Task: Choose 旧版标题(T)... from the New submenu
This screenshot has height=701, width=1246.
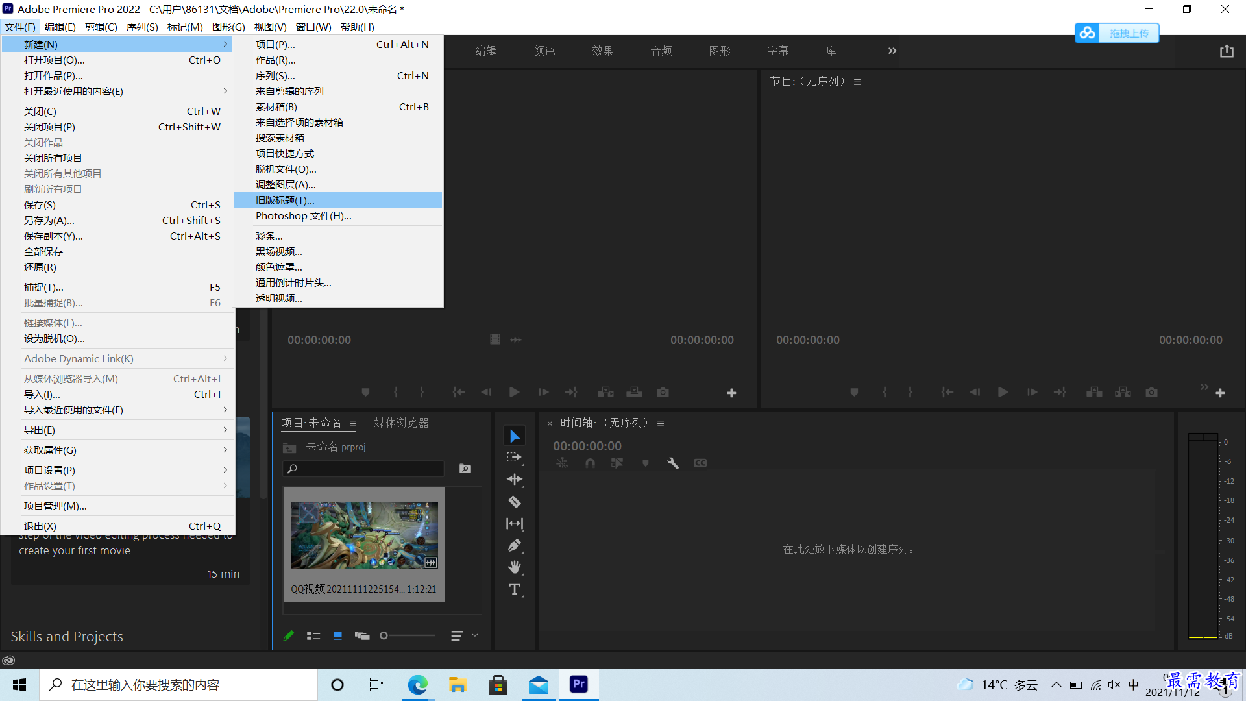Action: pyautogui.click(x=338, y=201)
